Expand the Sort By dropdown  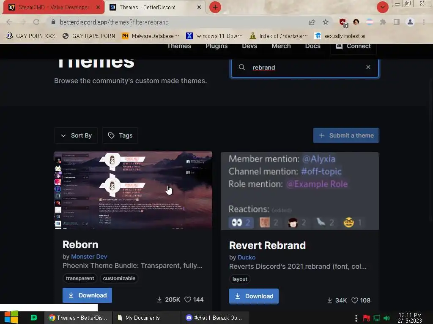click(76, 135)
